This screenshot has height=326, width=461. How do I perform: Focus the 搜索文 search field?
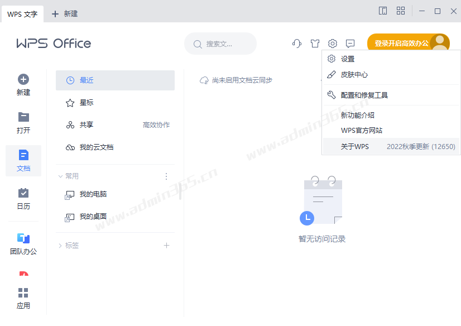220,44
